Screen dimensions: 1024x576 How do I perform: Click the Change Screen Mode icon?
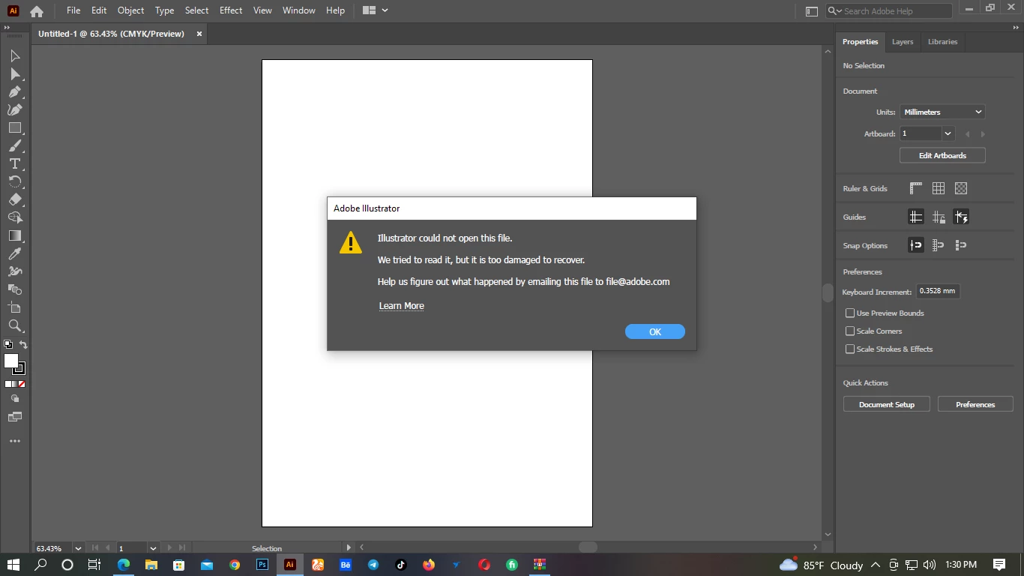[x=15, y=417]
